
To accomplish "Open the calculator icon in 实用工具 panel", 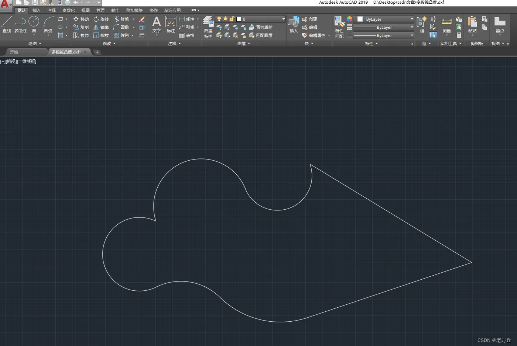I will [x=459, y=35].
